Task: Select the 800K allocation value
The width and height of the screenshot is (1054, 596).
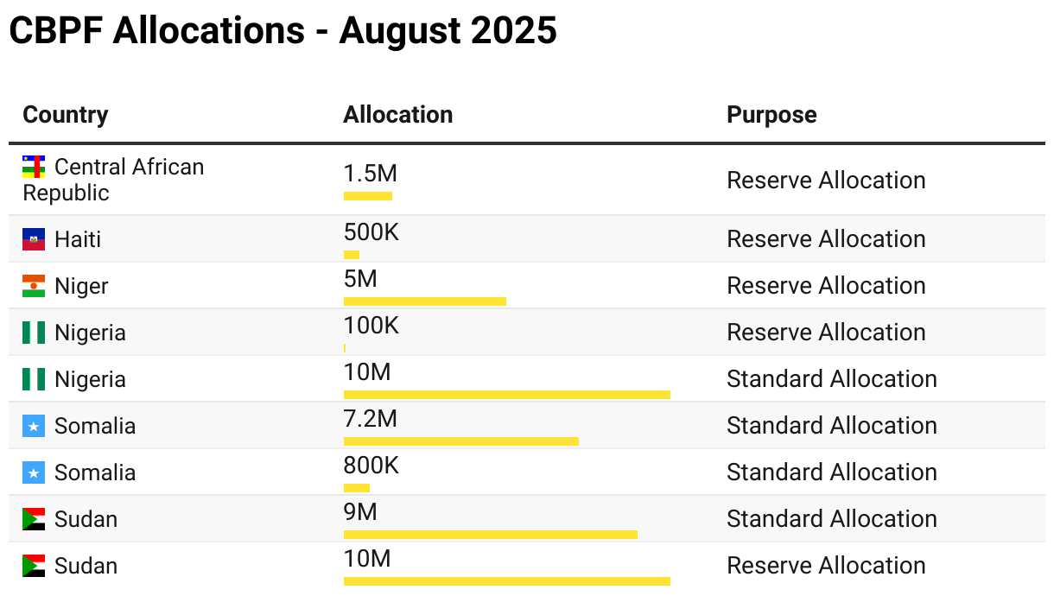Action: pyautogui.click(x=371, y=466)
